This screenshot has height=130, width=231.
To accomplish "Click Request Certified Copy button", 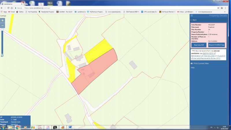I will click(217, 45).
